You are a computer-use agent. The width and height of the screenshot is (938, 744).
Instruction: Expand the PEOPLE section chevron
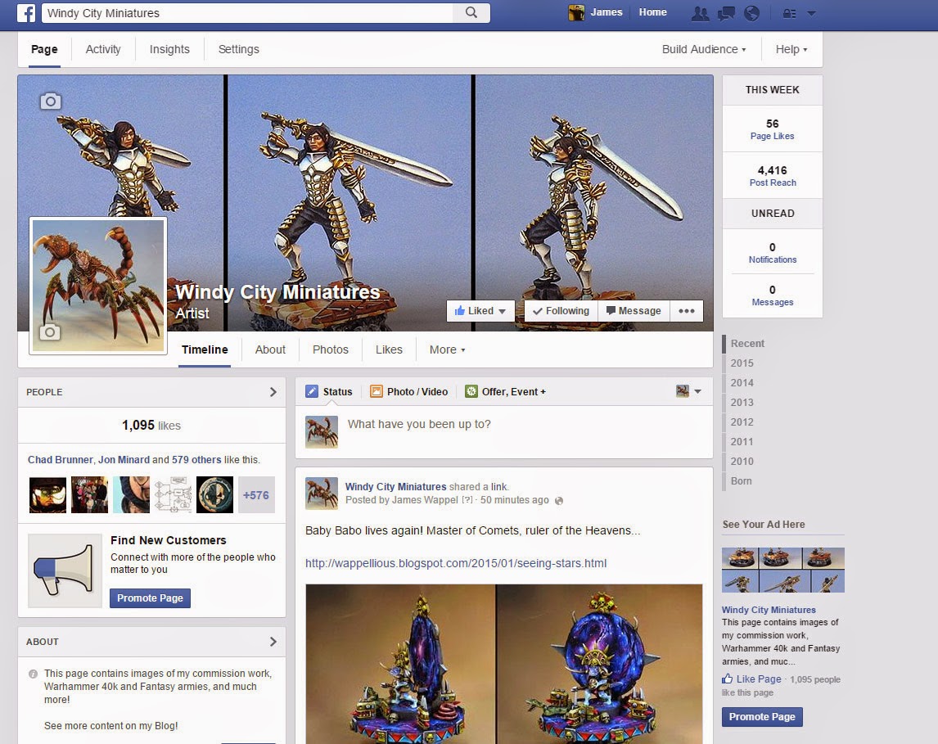[273, 392]
